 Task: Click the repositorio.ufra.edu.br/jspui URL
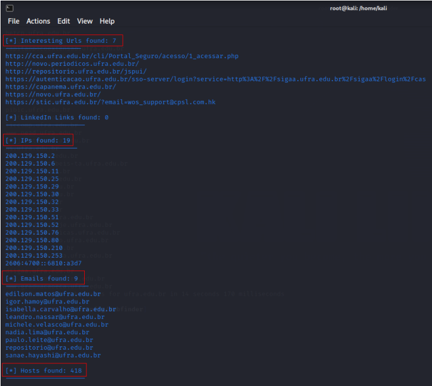point(76,71)
